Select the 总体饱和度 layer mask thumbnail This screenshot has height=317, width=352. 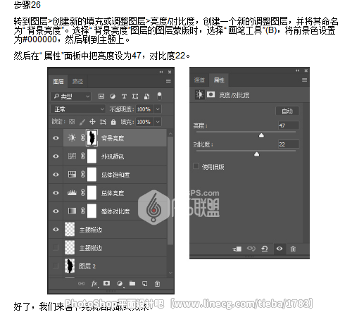click(x=92, y=175)
